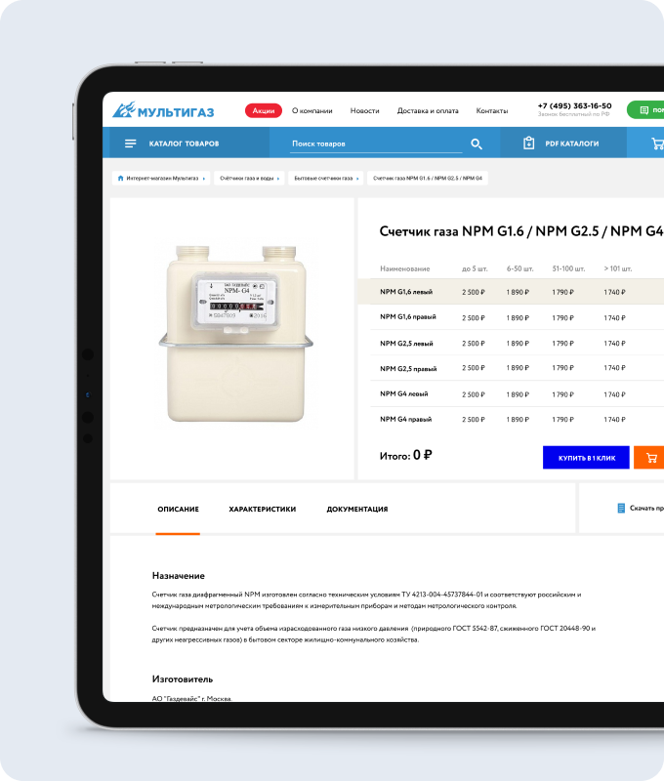The width and height of the screenshot is (664, 781).
Task: Open the hamburger catalog menu icon
Action: pyautogui.click(x=130, y=144)
